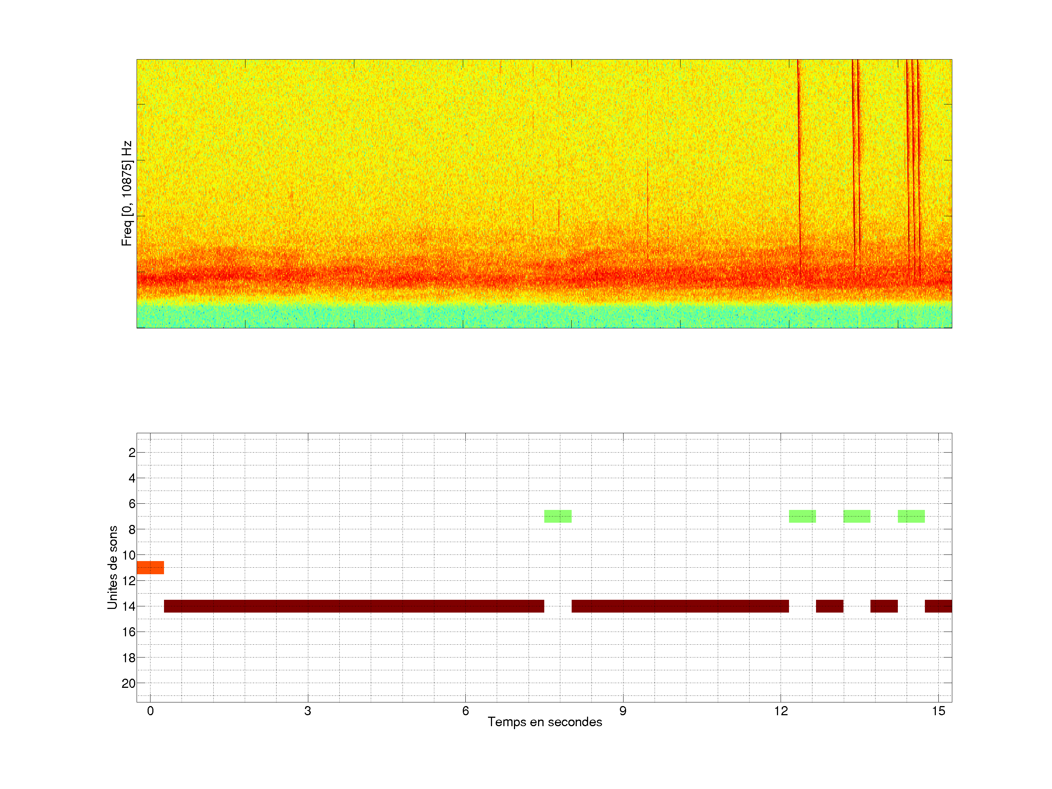Click the 'Unites de sons' y-axis label

(x=112, y=567)
